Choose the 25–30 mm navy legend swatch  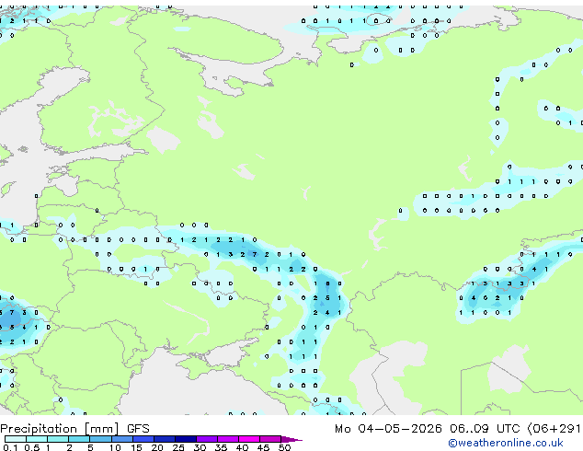coord(186,439)
